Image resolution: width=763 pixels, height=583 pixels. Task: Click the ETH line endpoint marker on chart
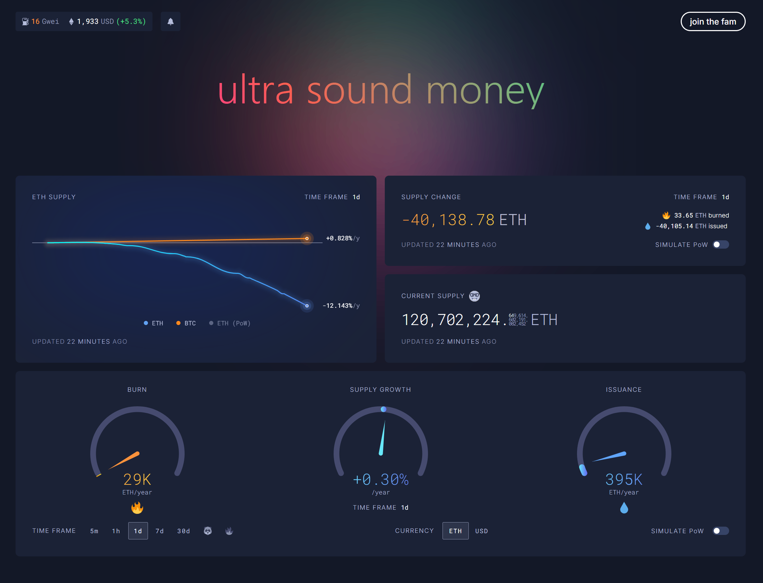tap(307, 306)
